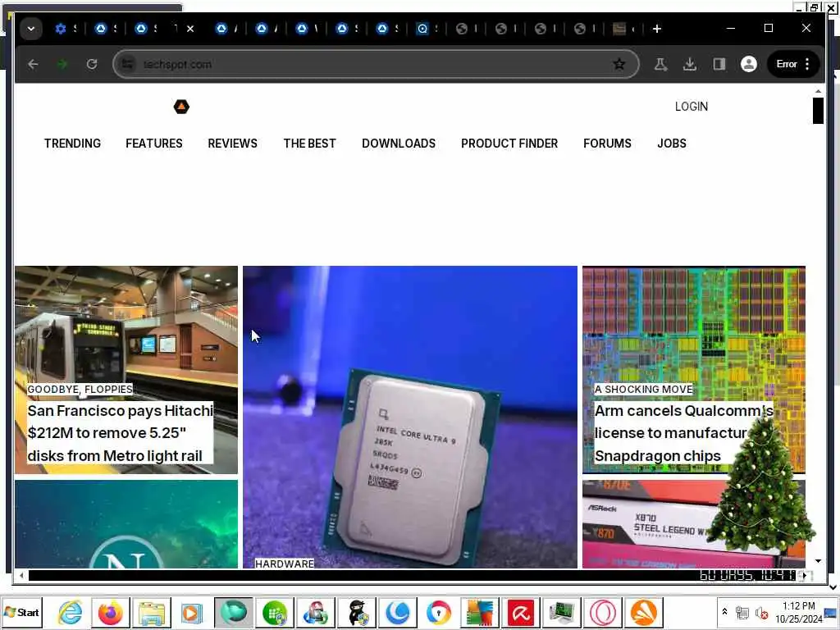The height and width of the screenshot is (630, 840).
Task: Open the REVIEWS section
Action: pos(232,144)
